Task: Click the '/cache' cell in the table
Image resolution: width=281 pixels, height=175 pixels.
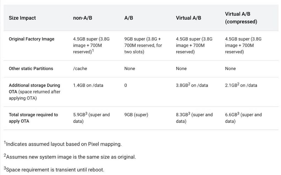Action: tap(80, 69)
